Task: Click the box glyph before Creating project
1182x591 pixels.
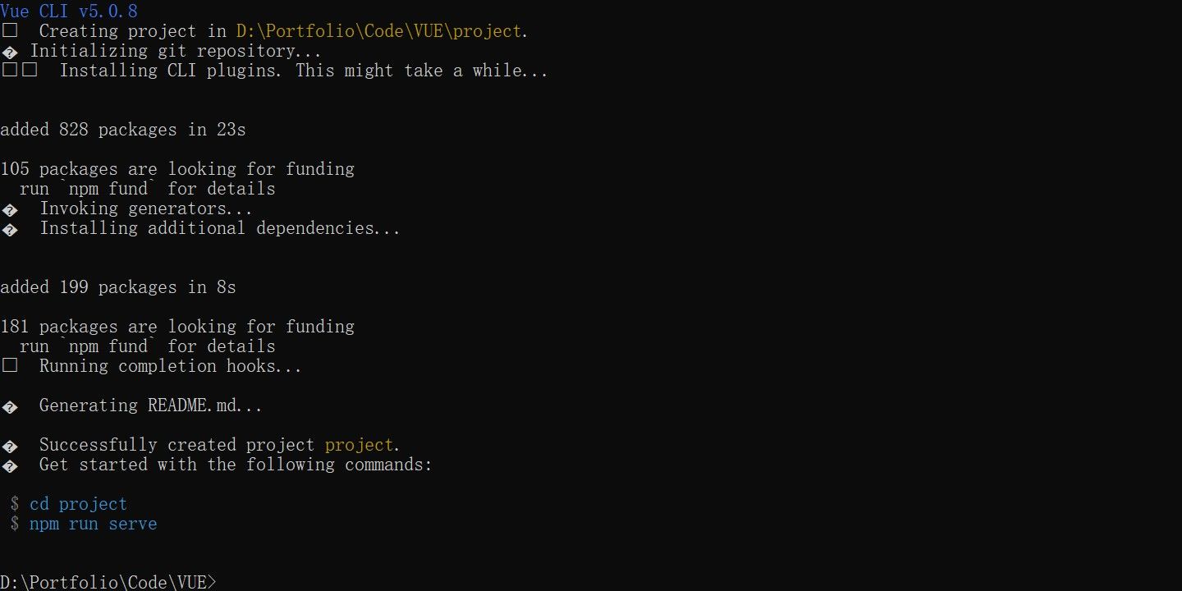Action: click(x=10, y=31)
